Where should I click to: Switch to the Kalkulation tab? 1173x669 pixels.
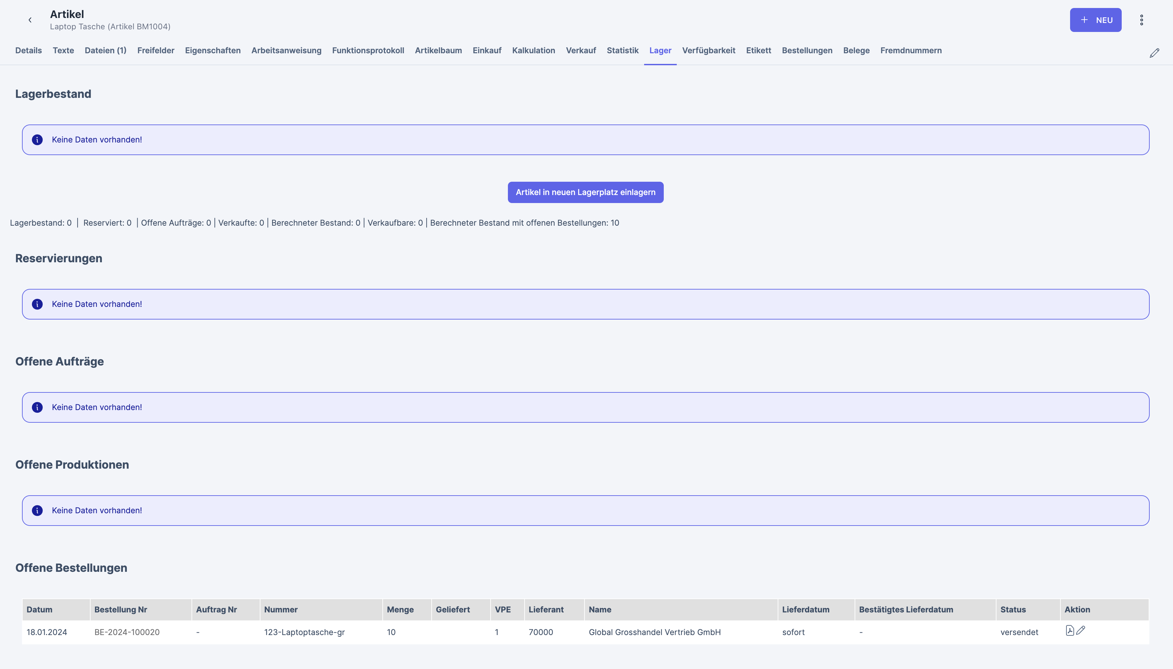pyautogui.click(x=533, y=51)
